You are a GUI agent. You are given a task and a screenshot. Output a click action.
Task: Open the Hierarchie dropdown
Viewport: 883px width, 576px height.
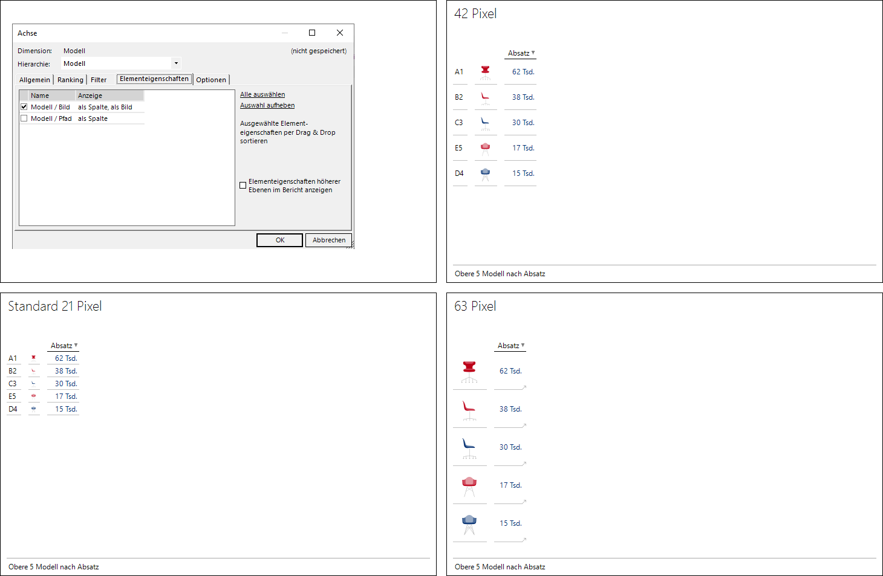coord(175,63)
